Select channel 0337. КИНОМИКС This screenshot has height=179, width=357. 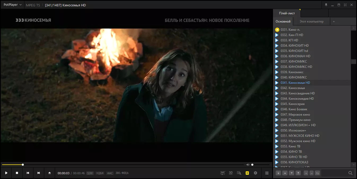(312, 62)
